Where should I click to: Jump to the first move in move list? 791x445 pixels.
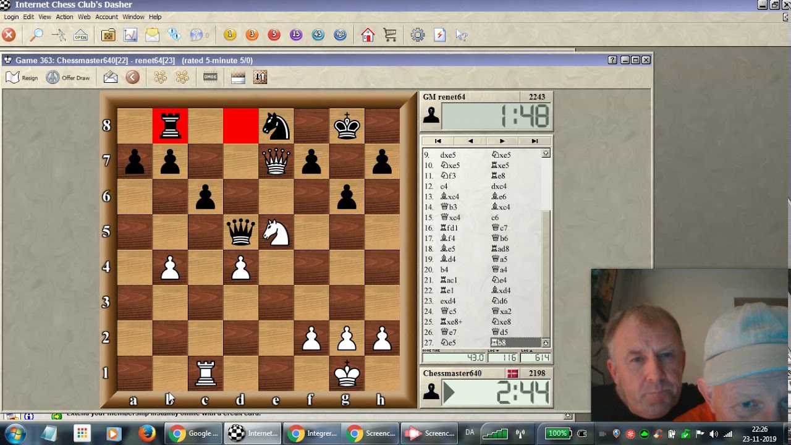(x=438, y=141)
